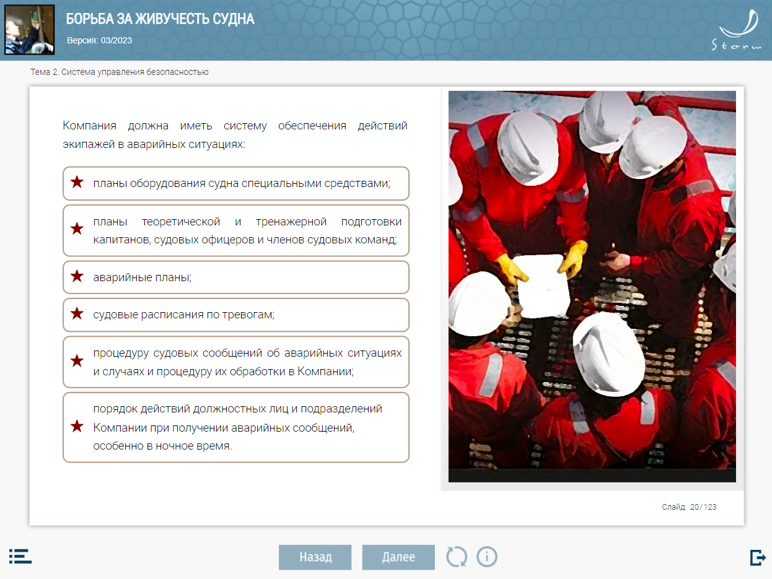Click the star beside 'планы теоретической и тренажерной'
The image size is (772, 579).
point(77,229)
